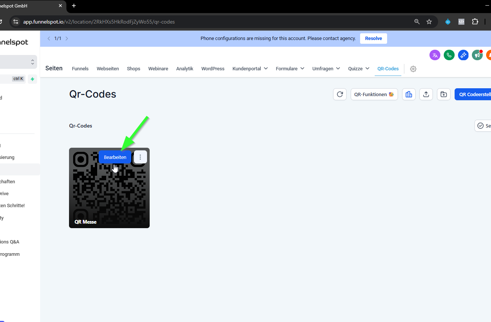The image size is (491, 322).
Task: Select the QR-Codes tab
Action: pyautogui.click(x=388, y=69)
